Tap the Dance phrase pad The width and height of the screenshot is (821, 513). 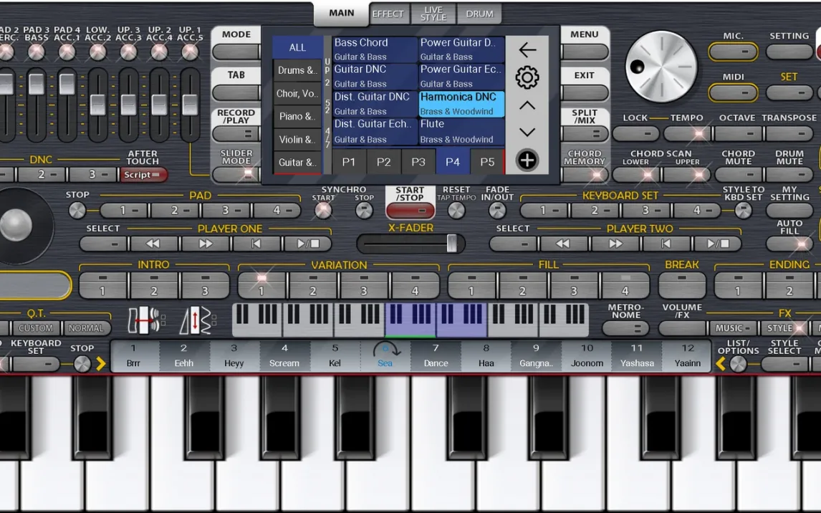point(436,356)
